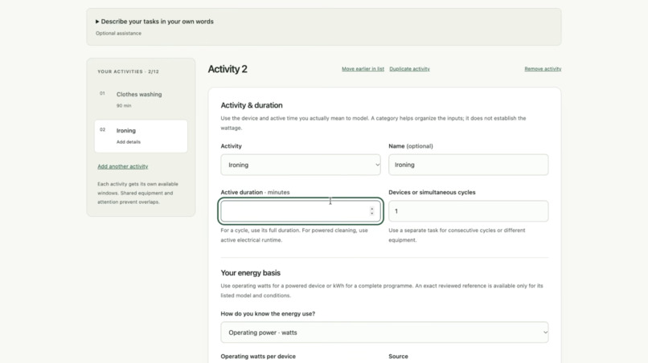The width and height of the screenshot is (648, 363).
Task: Click 'Operating watts per device' label
Action: 258,357
